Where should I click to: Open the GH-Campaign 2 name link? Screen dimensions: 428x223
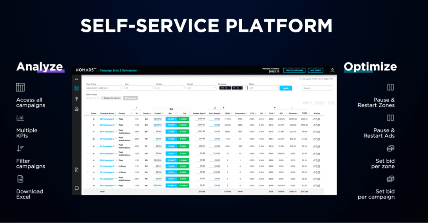click(107, 125)
